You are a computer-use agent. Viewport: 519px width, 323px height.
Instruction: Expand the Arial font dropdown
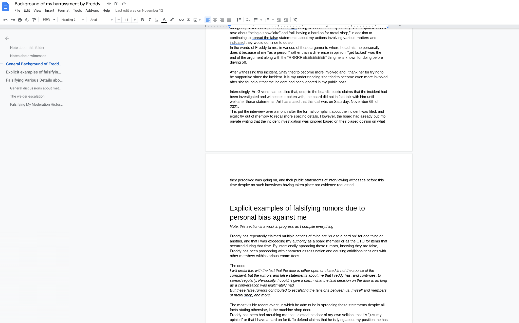101,20
